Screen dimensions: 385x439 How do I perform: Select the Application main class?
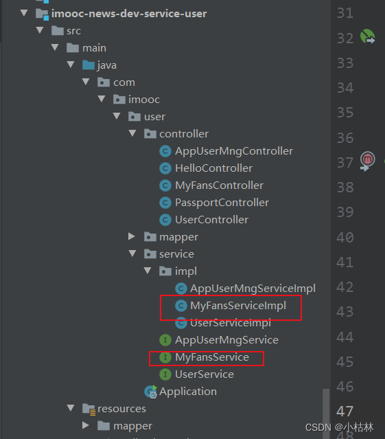[x=188, y=392]
